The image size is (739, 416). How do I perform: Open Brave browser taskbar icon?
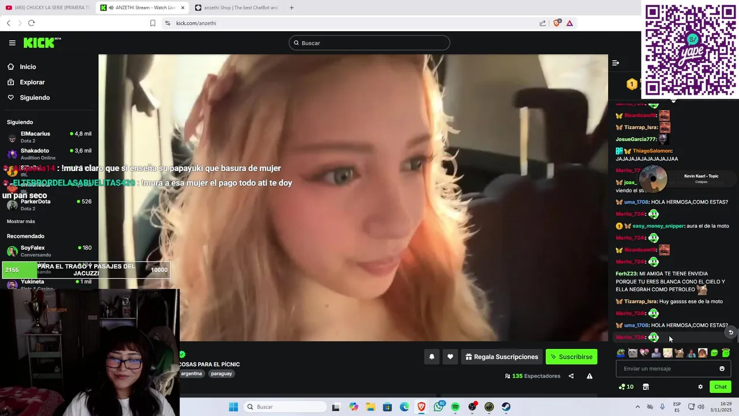click(421, 407)
